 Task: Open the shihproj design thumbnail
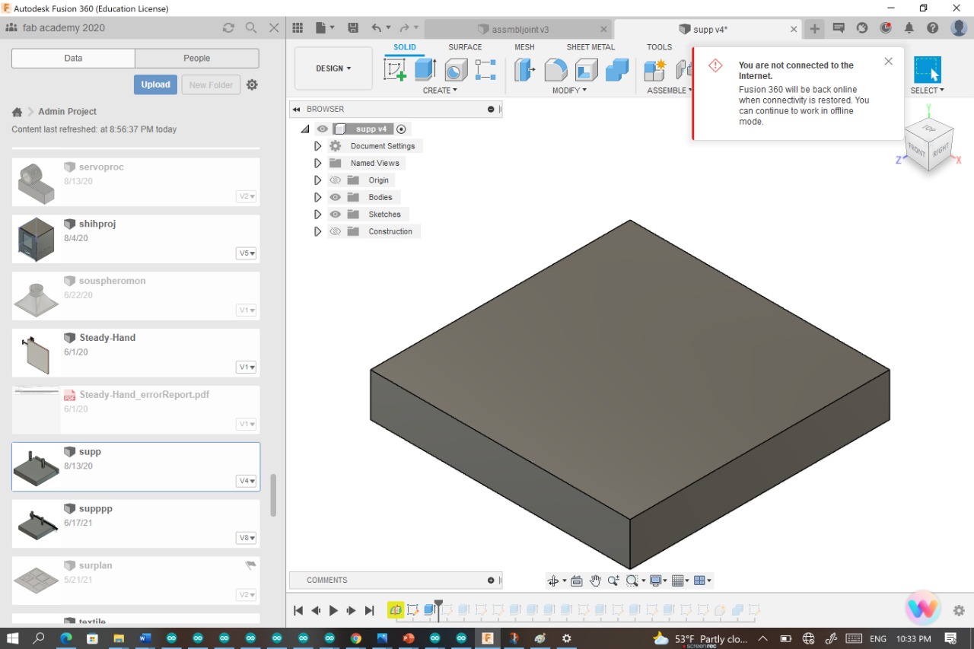click(36, 239)
